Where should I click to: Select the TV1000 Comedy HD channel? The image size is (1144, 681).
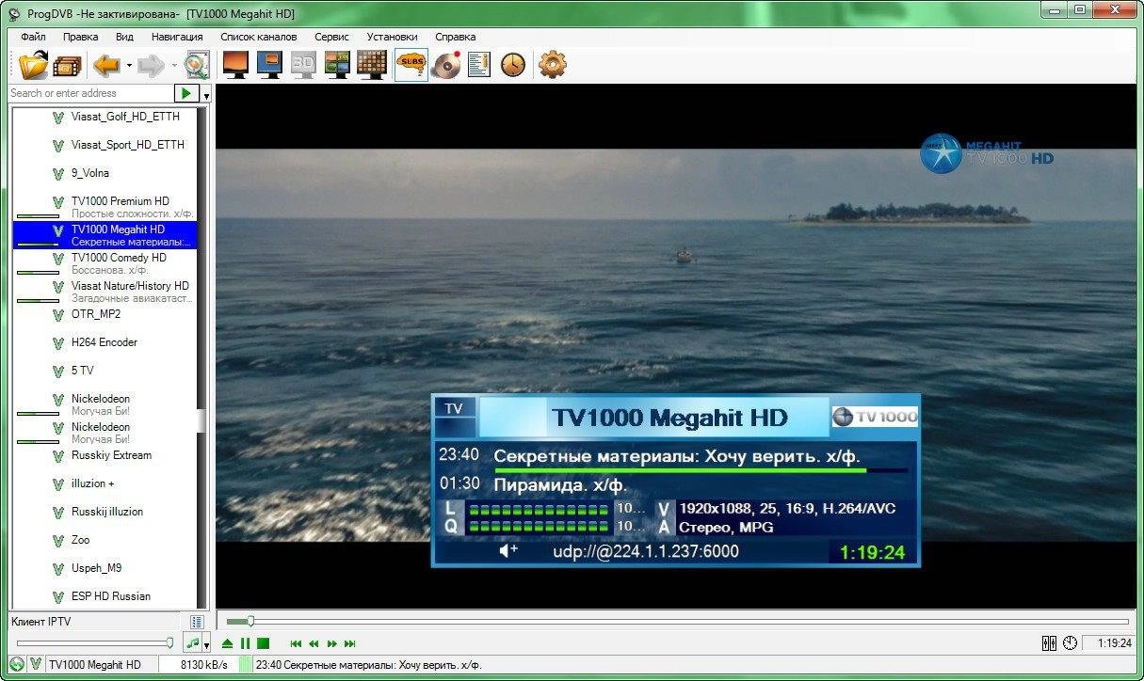[105, 263]
